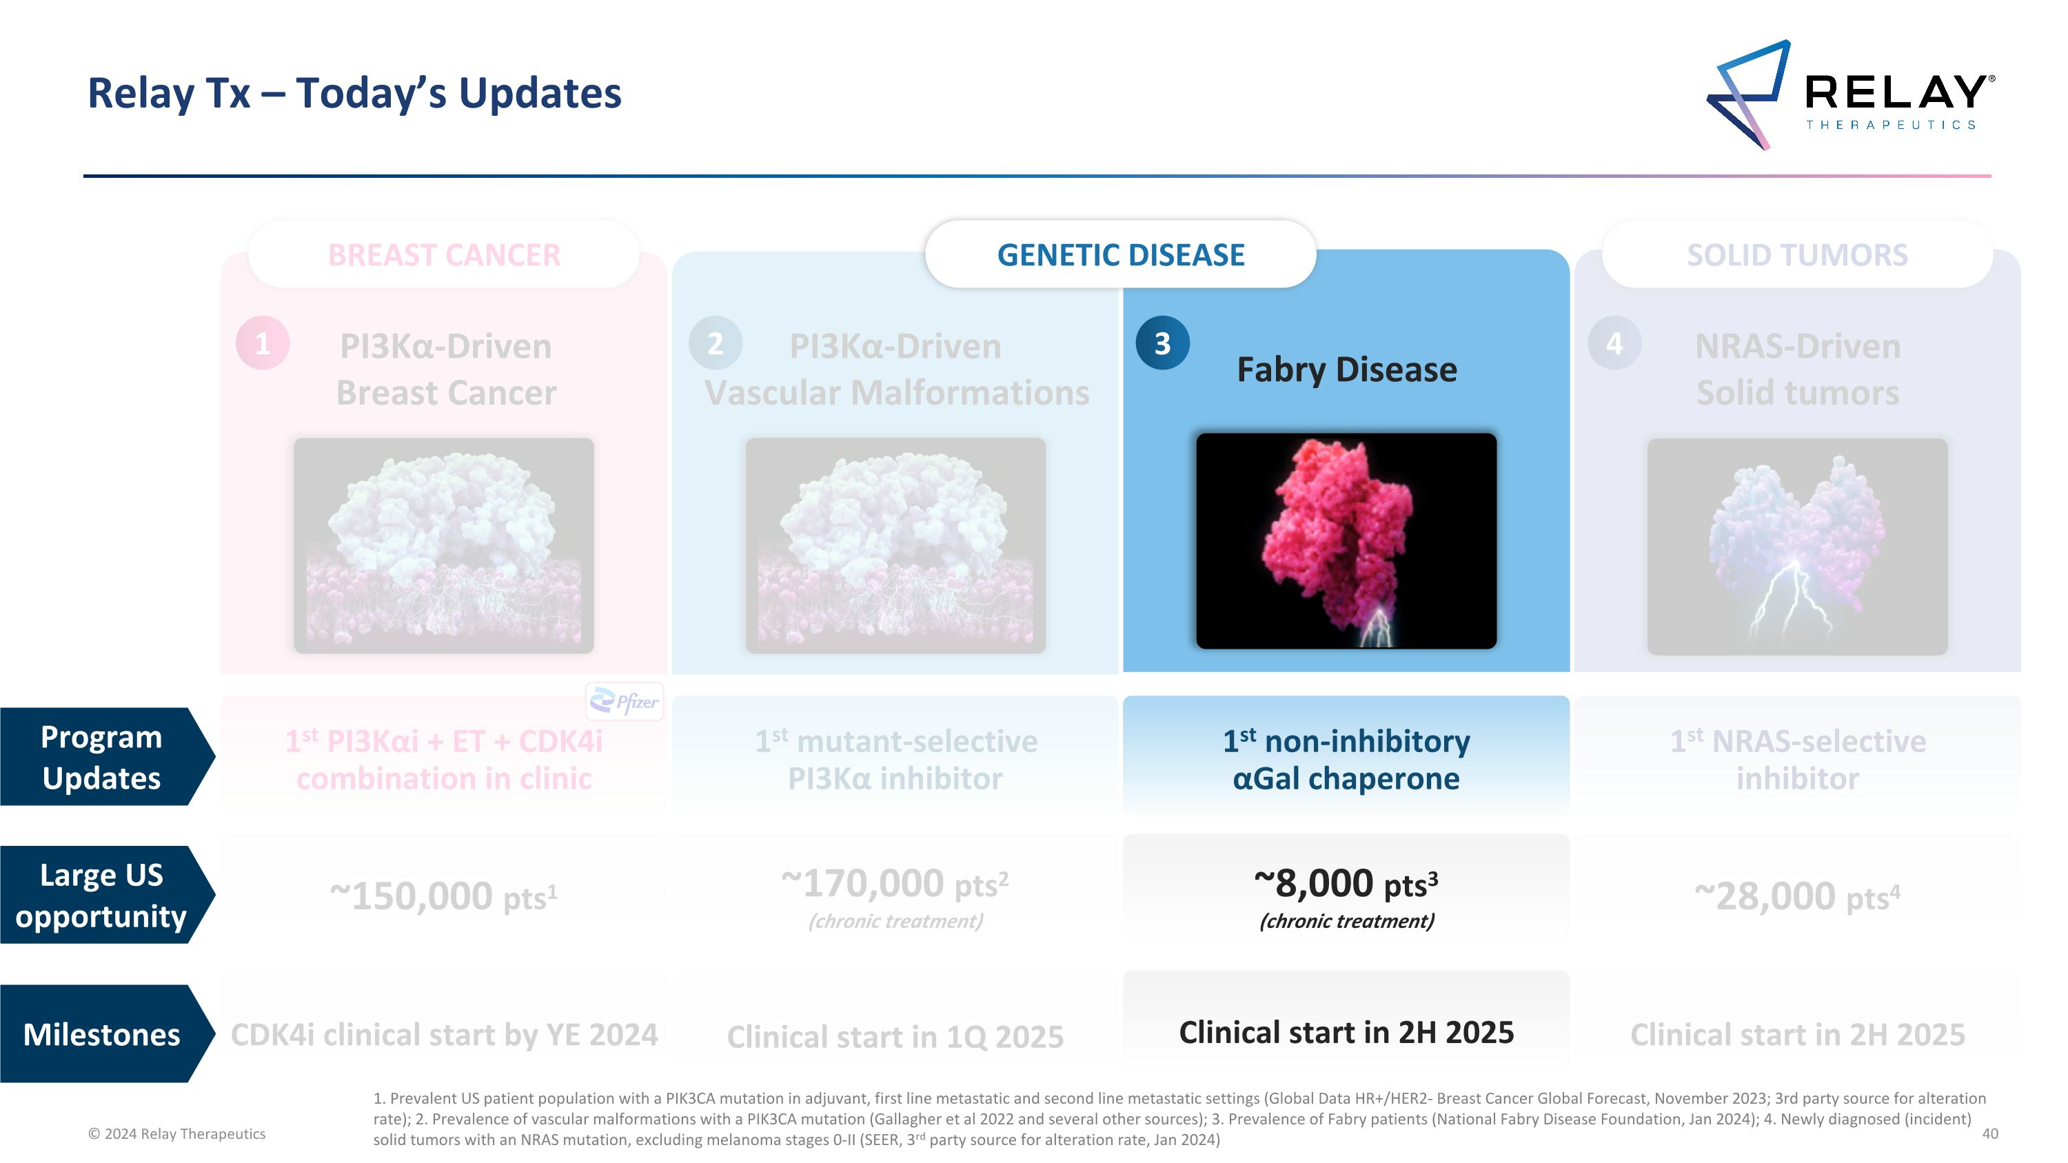This screenshot has height=1163, width=2068.
Task: Click the 1st non-inhibitory αGal chaperone box
Action: (x=1346, y=758)
